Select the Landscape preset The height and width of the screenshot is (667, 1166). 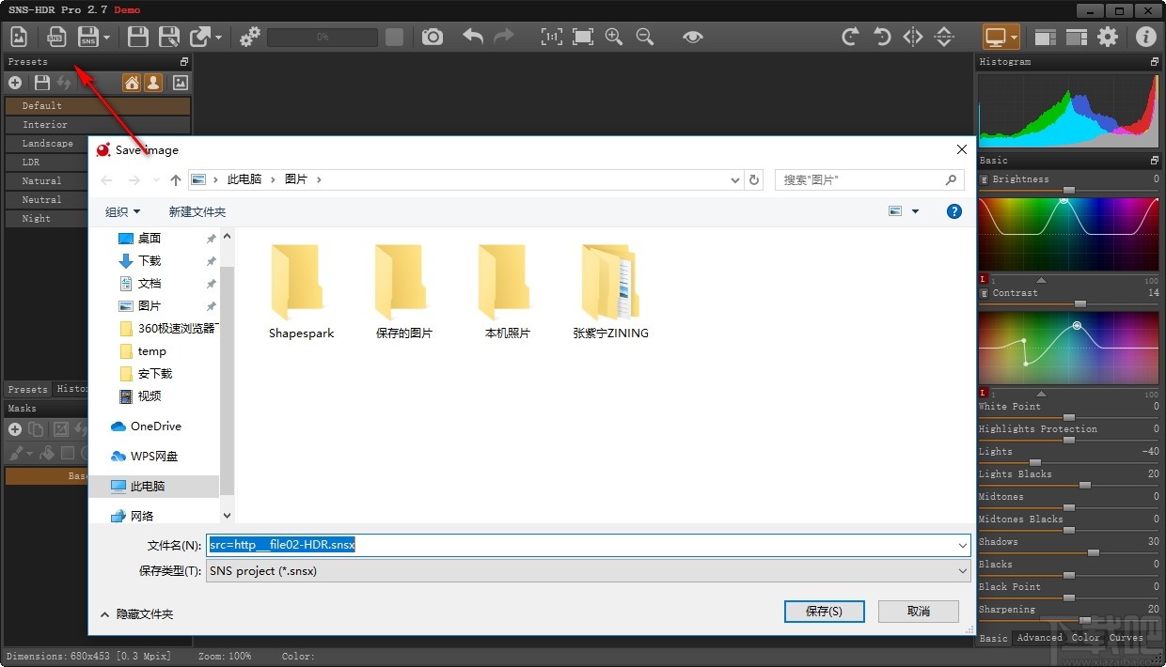(46, 144)
